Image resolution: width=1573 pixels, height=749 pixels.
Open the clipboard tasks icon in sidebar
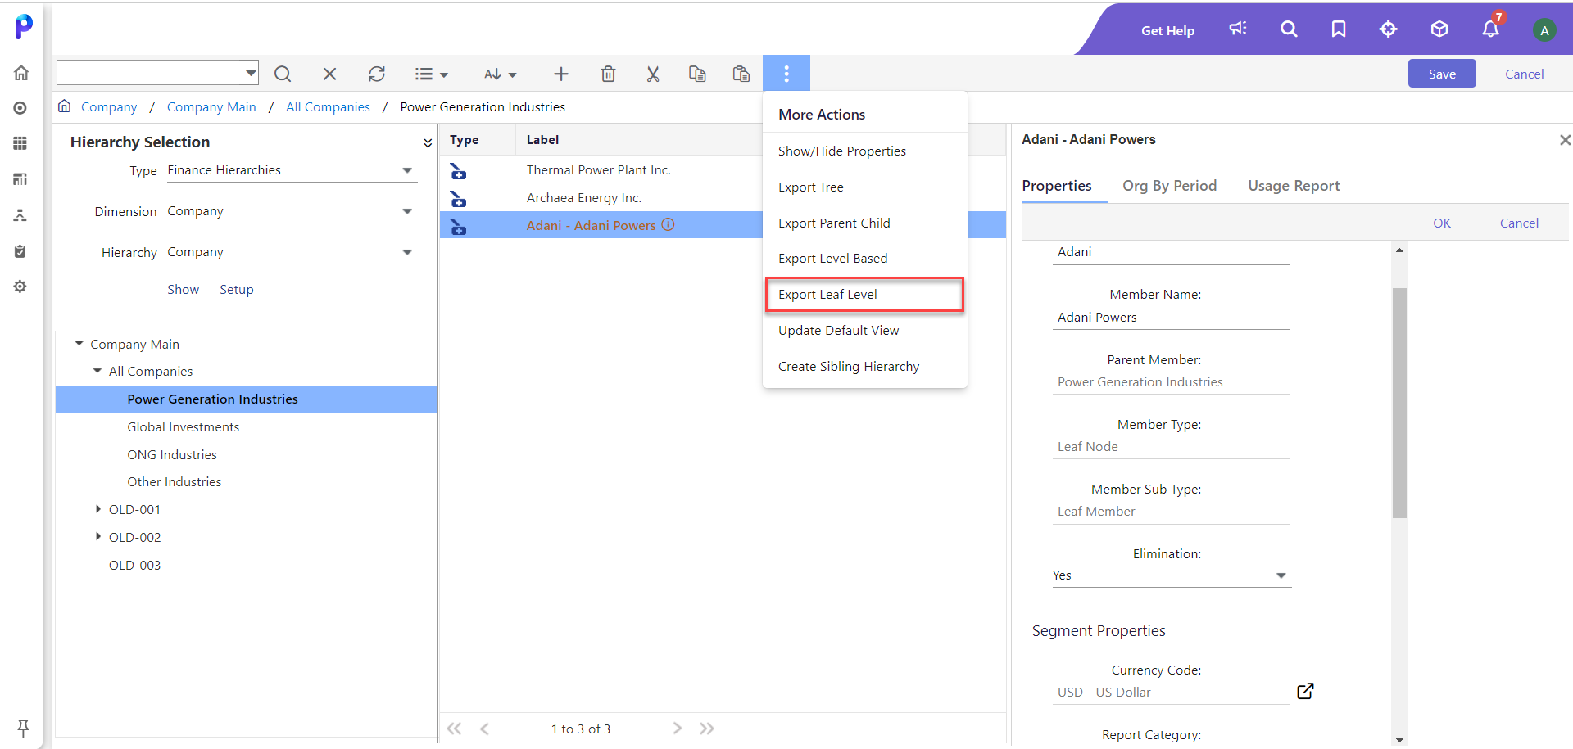tap(20, 251)
